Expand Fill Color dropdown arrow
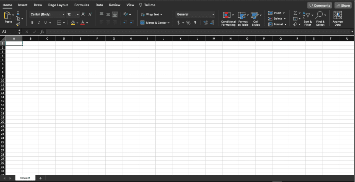Image resolution: width=355 pixels, height=182 pixels. point(77,23)
